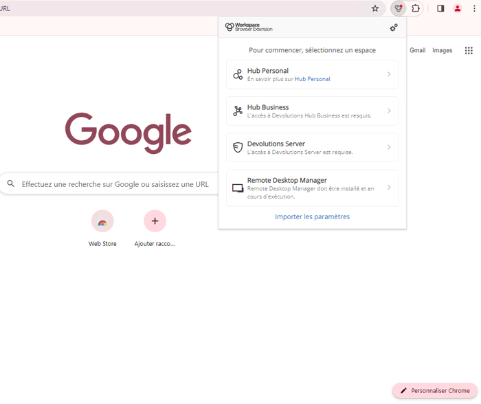Click Importer les paramètres link
The height and width of the screenshot is (404, 481).
312,217
